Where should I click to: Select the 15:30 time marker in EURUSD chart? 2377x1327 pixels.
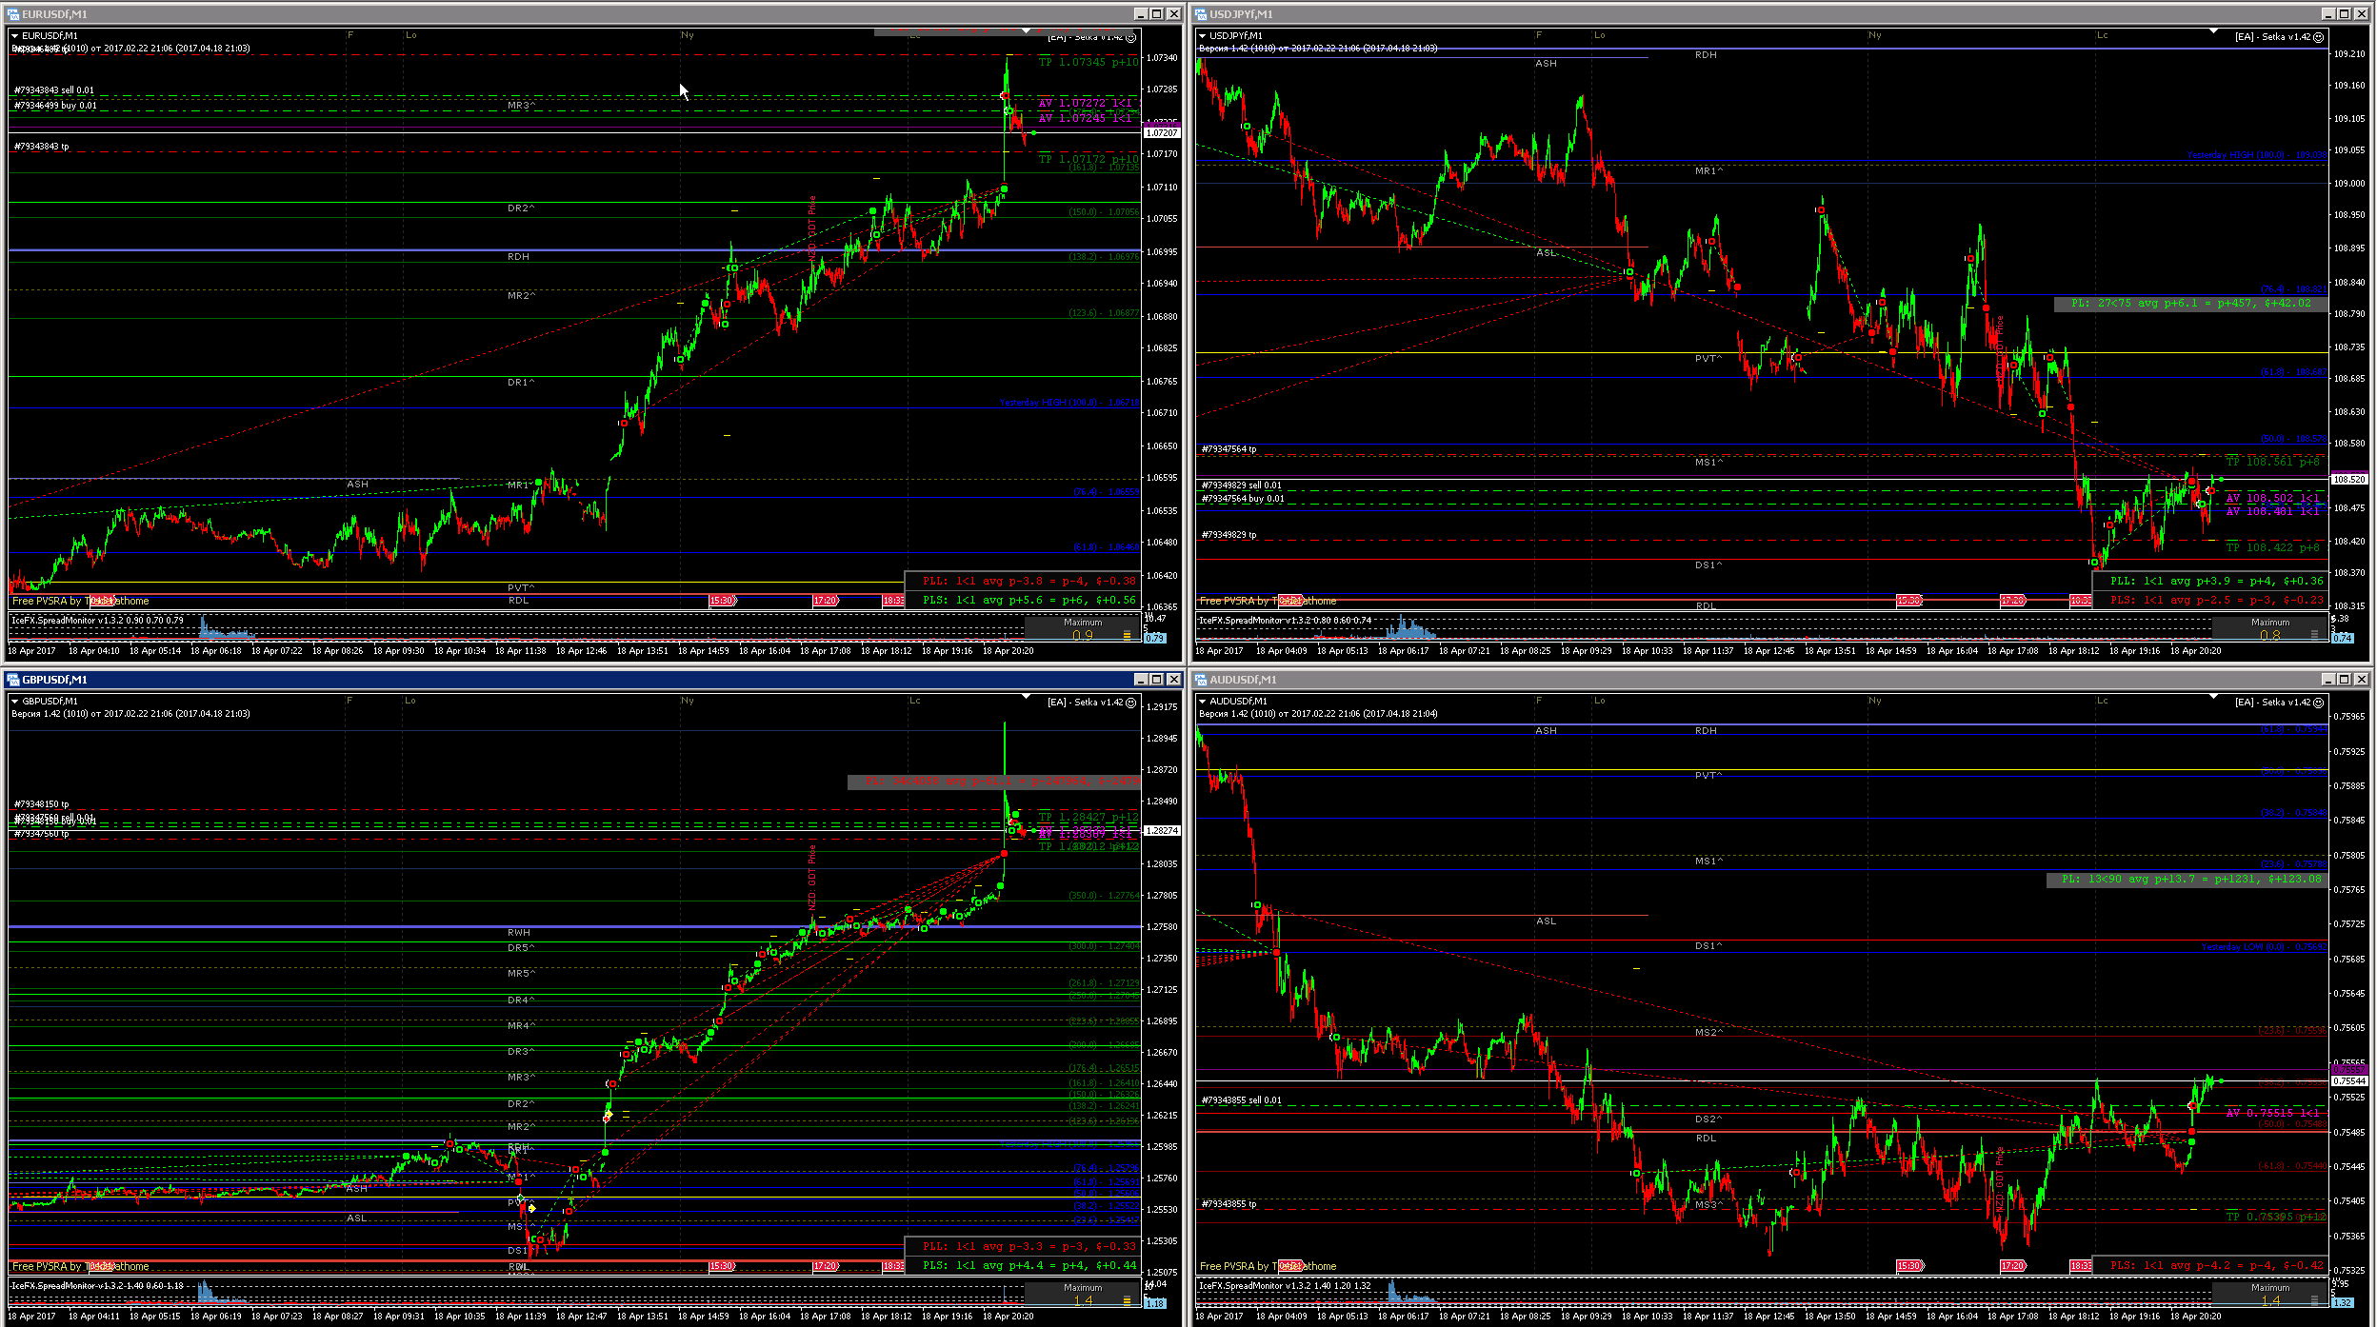(x=723, y=601)
